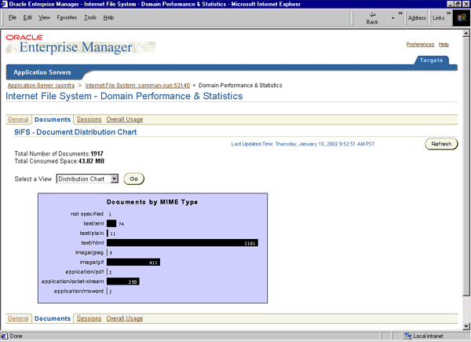Select the Targets tab
471x342 pixels.
[431, 61]
